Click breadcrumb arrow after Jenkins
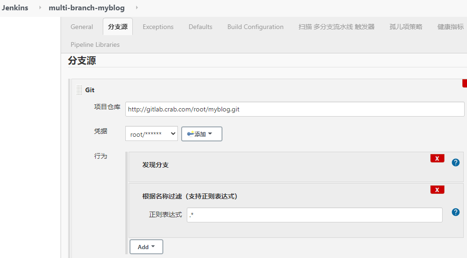The height and width of the screenshot is (258, 467). tap(40, 8)
